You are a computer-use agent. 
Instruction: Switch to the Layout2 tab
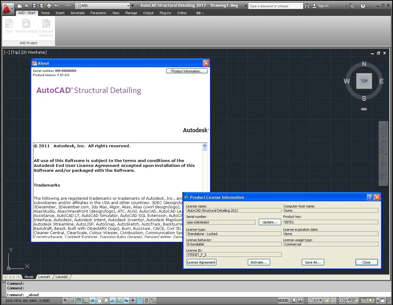click(x=62, y=277)
